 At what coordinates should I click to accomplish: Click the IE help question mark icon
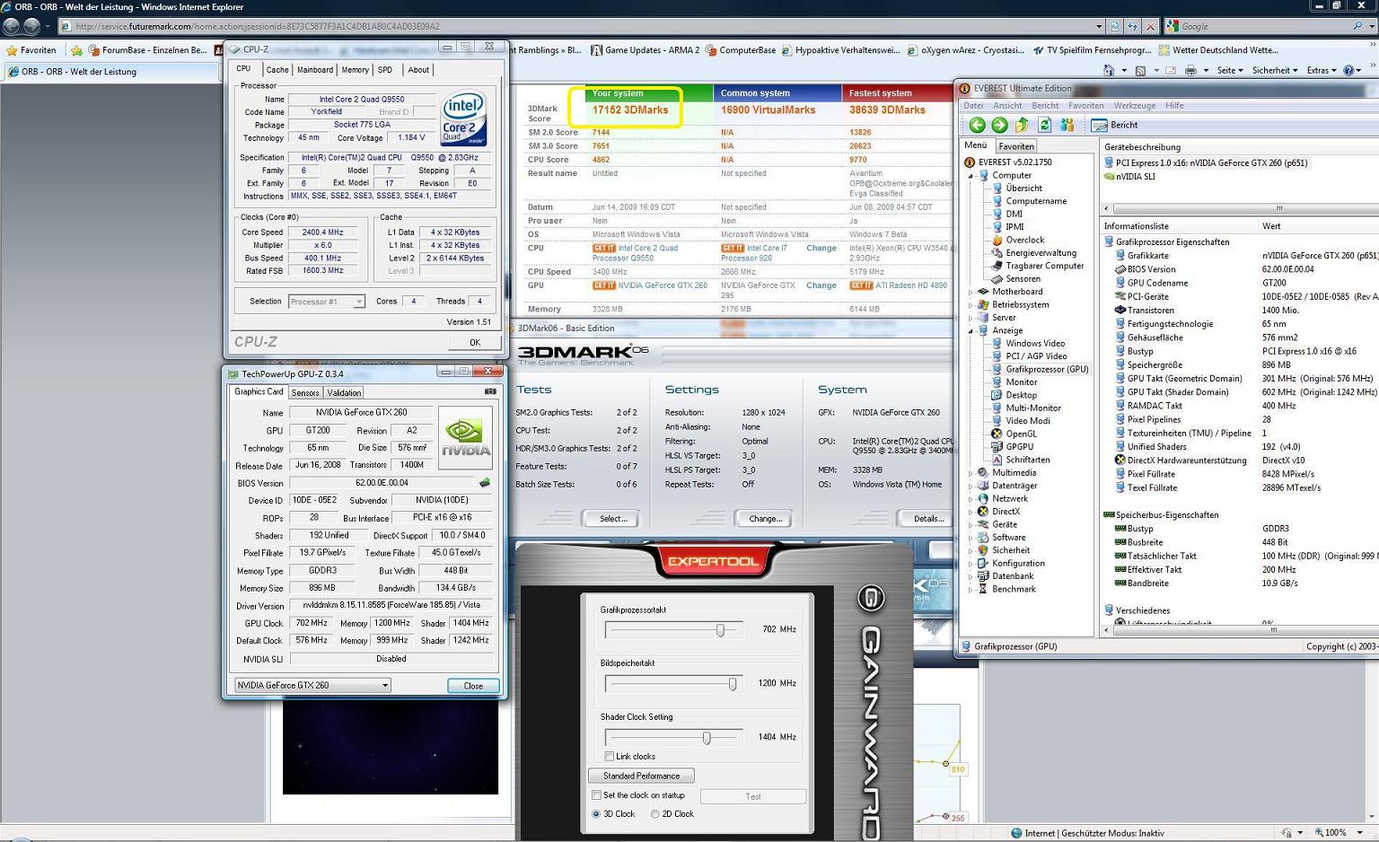(x=1348, y=70)
